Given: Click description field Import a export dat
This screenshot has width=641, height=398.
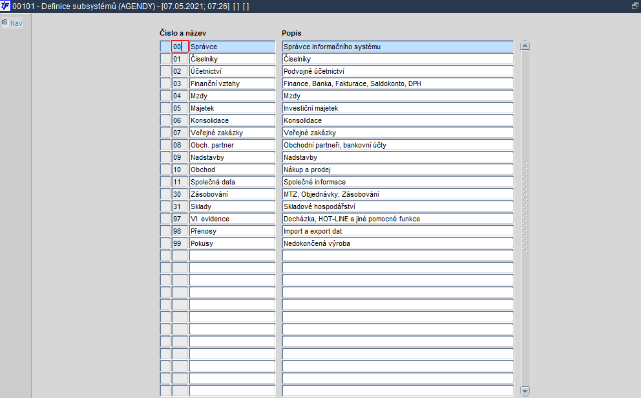Looking at the screenshot, I should [398, 230].
